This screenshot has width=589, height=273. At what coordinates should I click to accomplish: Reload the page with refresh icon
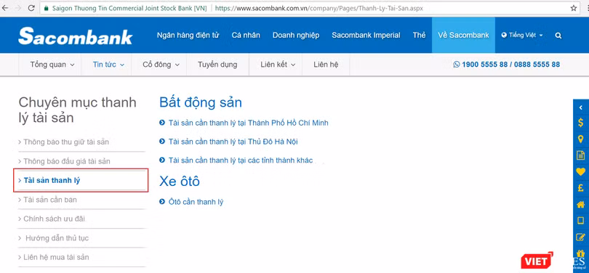point(31,8)
